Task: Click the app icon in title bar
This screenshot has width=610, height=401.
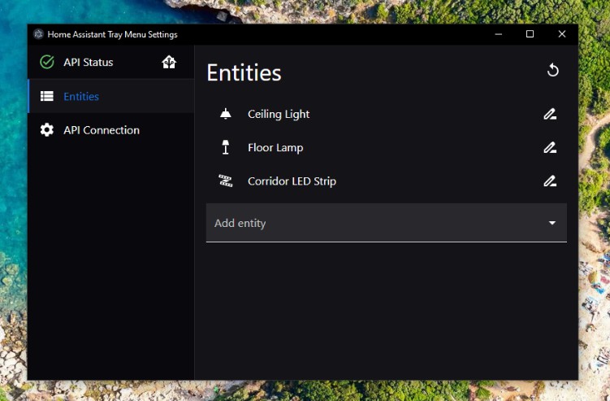Action: click(38, 34)
